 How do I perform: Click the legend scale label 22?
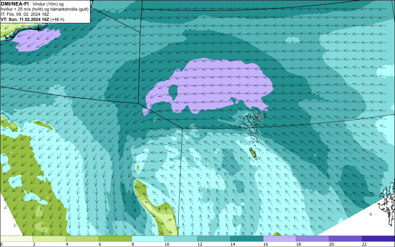tap(364, 245)
